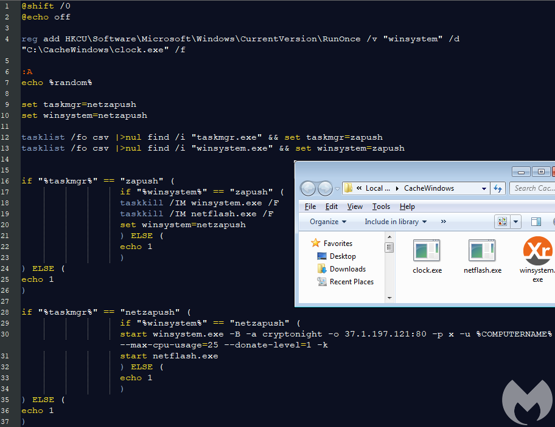Minimize the Explorer window

(521, 172)
